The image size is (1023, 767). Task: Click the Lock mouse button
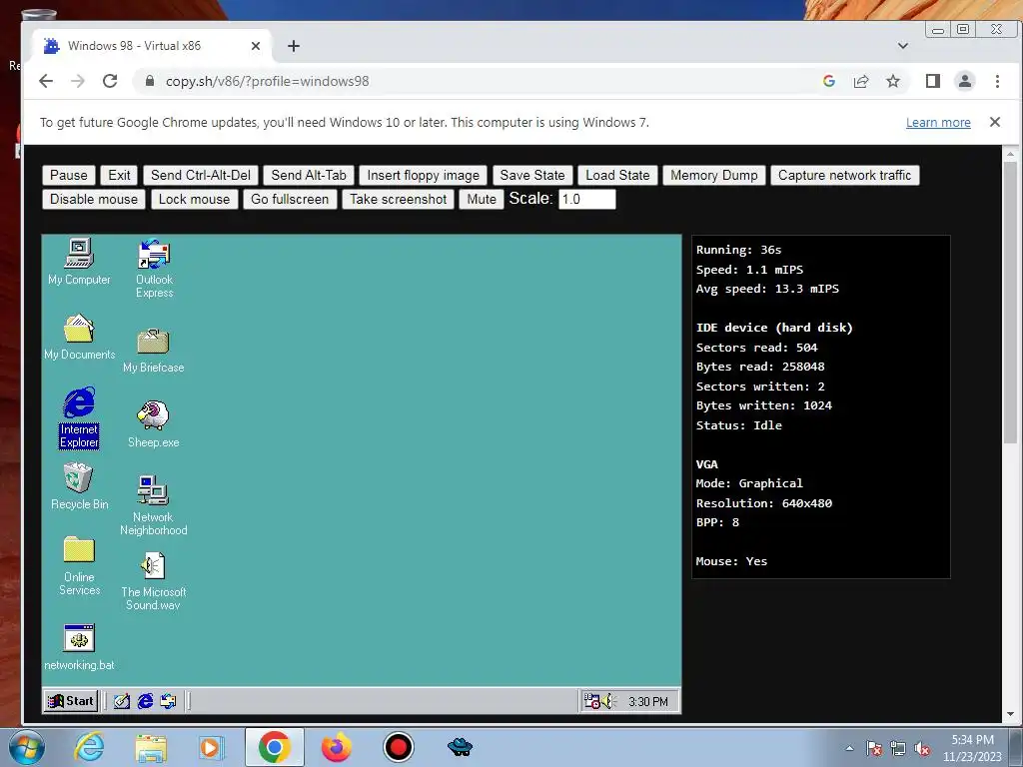click(x=194, y=200)
